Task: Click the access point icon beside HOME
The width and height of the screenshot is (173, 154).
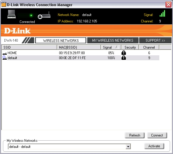Action: click(5, 53)
